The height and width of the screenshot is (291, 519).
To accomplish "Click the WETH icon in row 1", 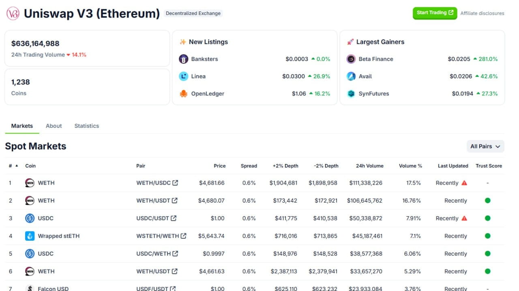I will click(30, 183).
